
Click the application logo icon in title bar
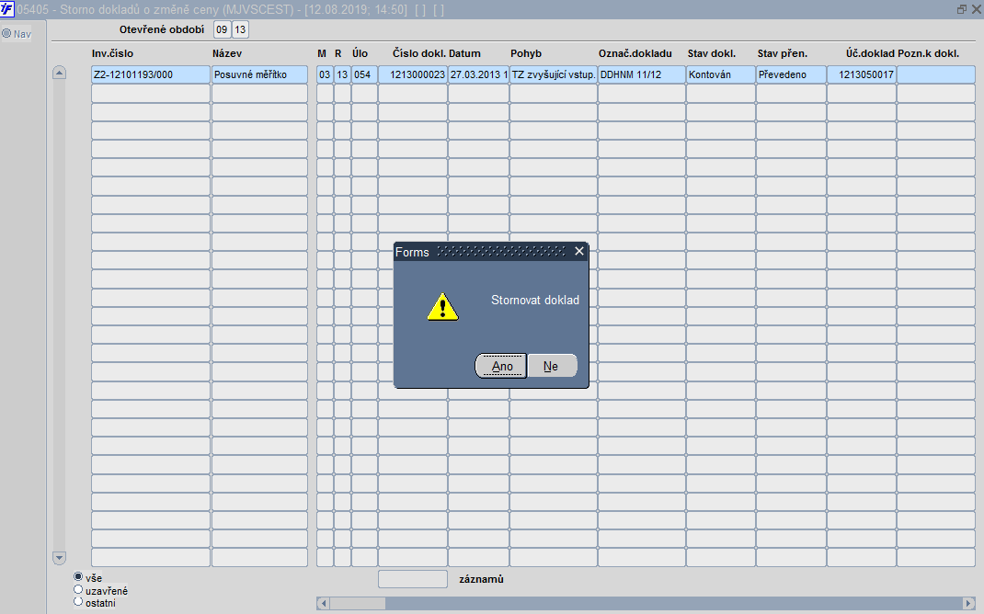coord(7,9)
